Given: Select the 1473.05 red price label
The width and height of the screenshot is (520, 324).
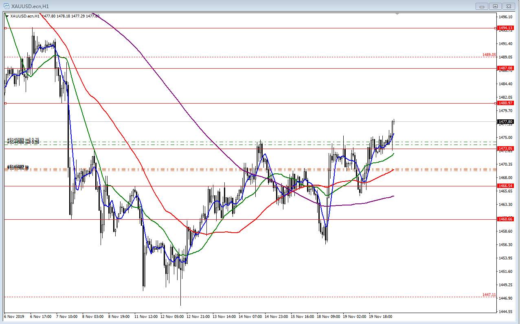Looking at the screenshot, I should click(506, 149).
